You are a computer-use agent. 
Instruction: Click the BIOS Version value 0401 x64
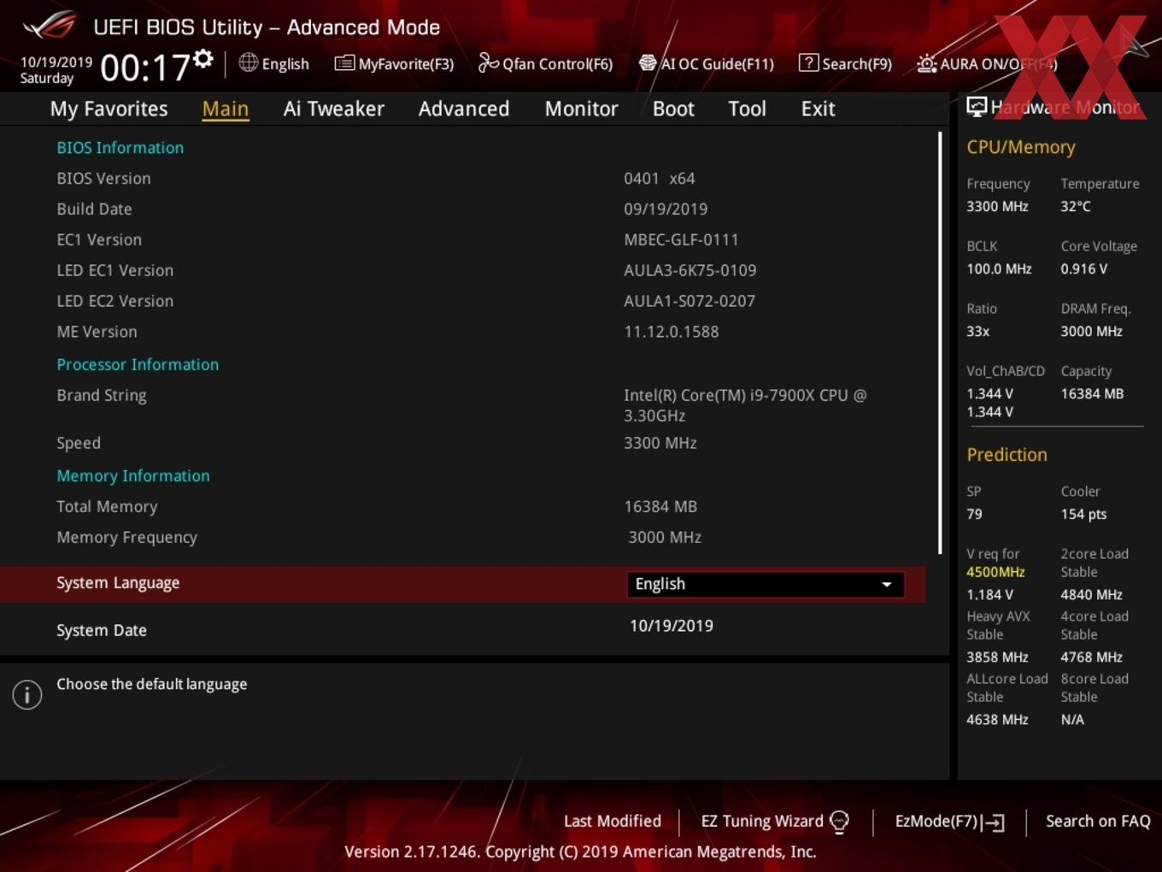click(x=660, y=179)
